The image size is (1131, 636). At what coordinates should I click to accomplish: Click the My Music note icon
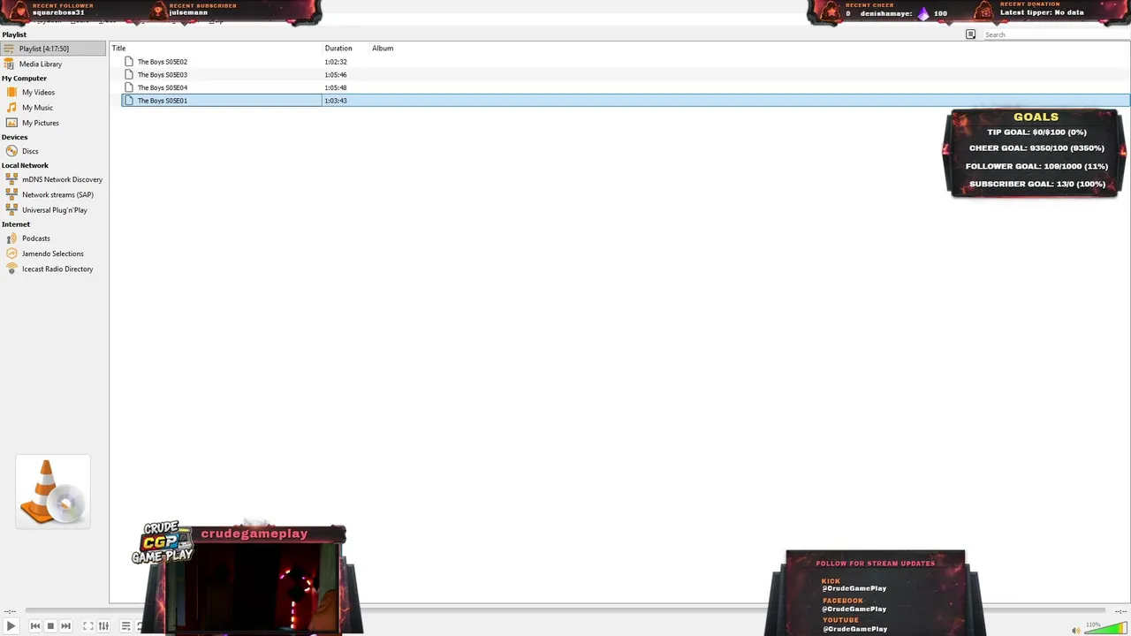11,107
